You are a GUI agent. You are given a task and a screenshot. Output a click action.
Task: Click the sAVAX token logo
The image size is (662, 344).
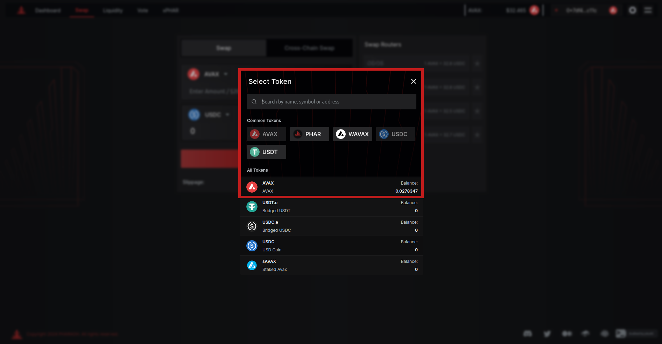[252, 265]
